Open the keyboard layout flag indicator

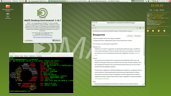tap(155, 1)
